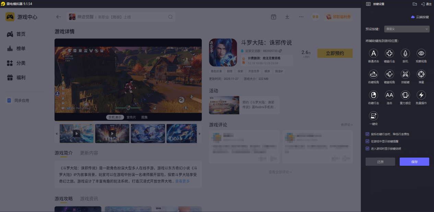Go back with the arrow icon
Image resolution: width=434 pixels, height=212 pixels.
59,17
